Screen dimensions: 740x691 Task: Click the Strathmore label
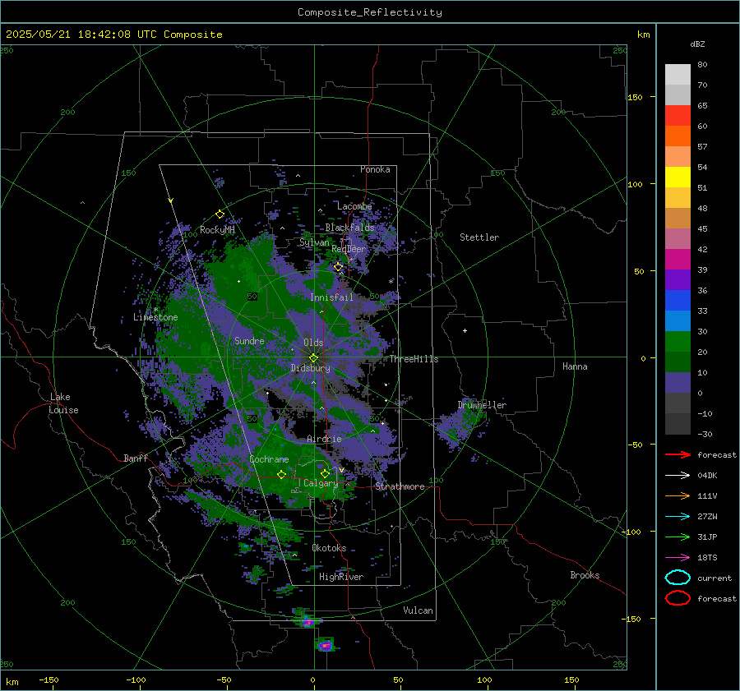[400, 486]
